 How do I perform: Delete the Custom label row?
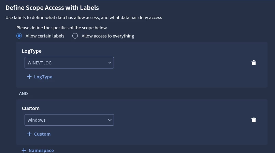point(254,120)
